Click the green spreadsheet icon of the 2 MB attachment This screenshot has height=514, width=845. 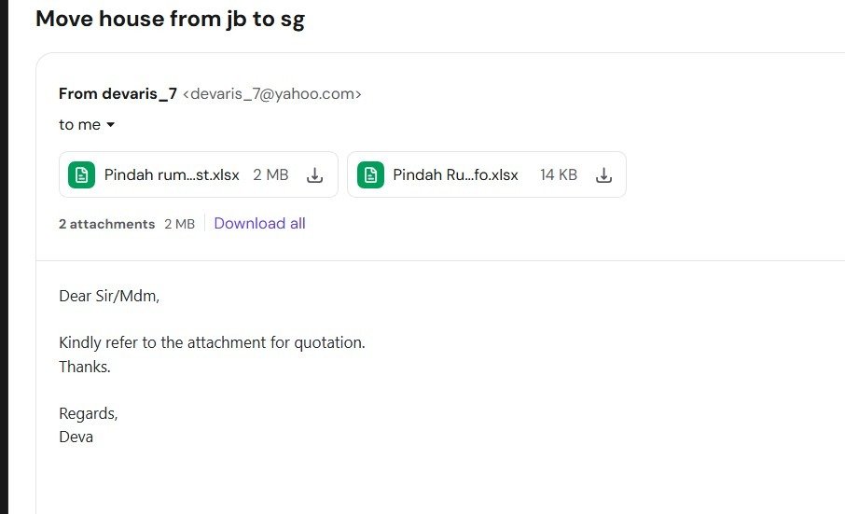(x=81, y=175)
